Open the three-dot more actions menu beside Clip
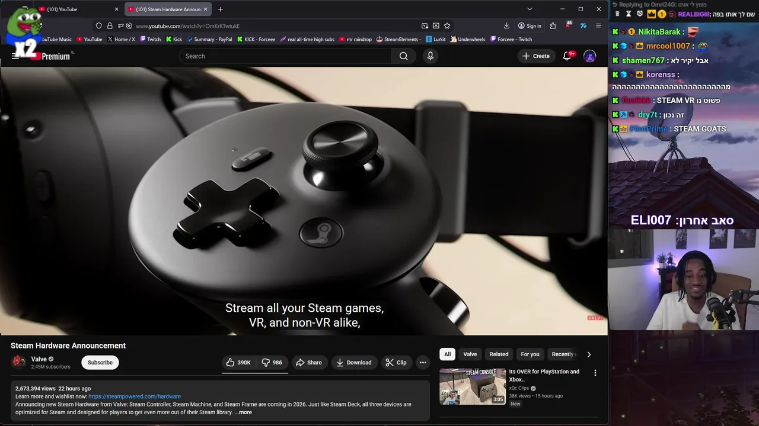This screenshot has width=759, height=426. (x=423, y=363)
